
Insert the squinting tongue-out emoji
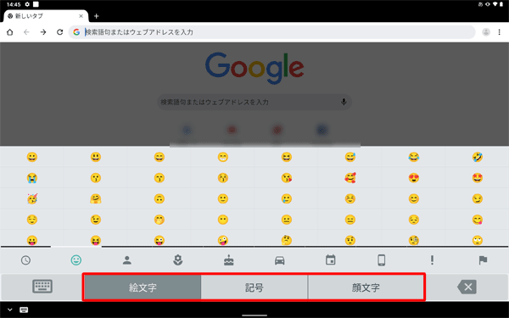click(x=95, y=240)
